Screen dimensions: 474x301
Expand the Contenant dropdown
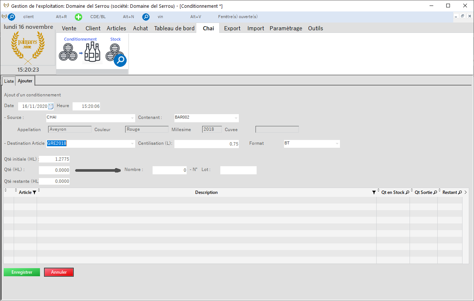pos(236,118)
